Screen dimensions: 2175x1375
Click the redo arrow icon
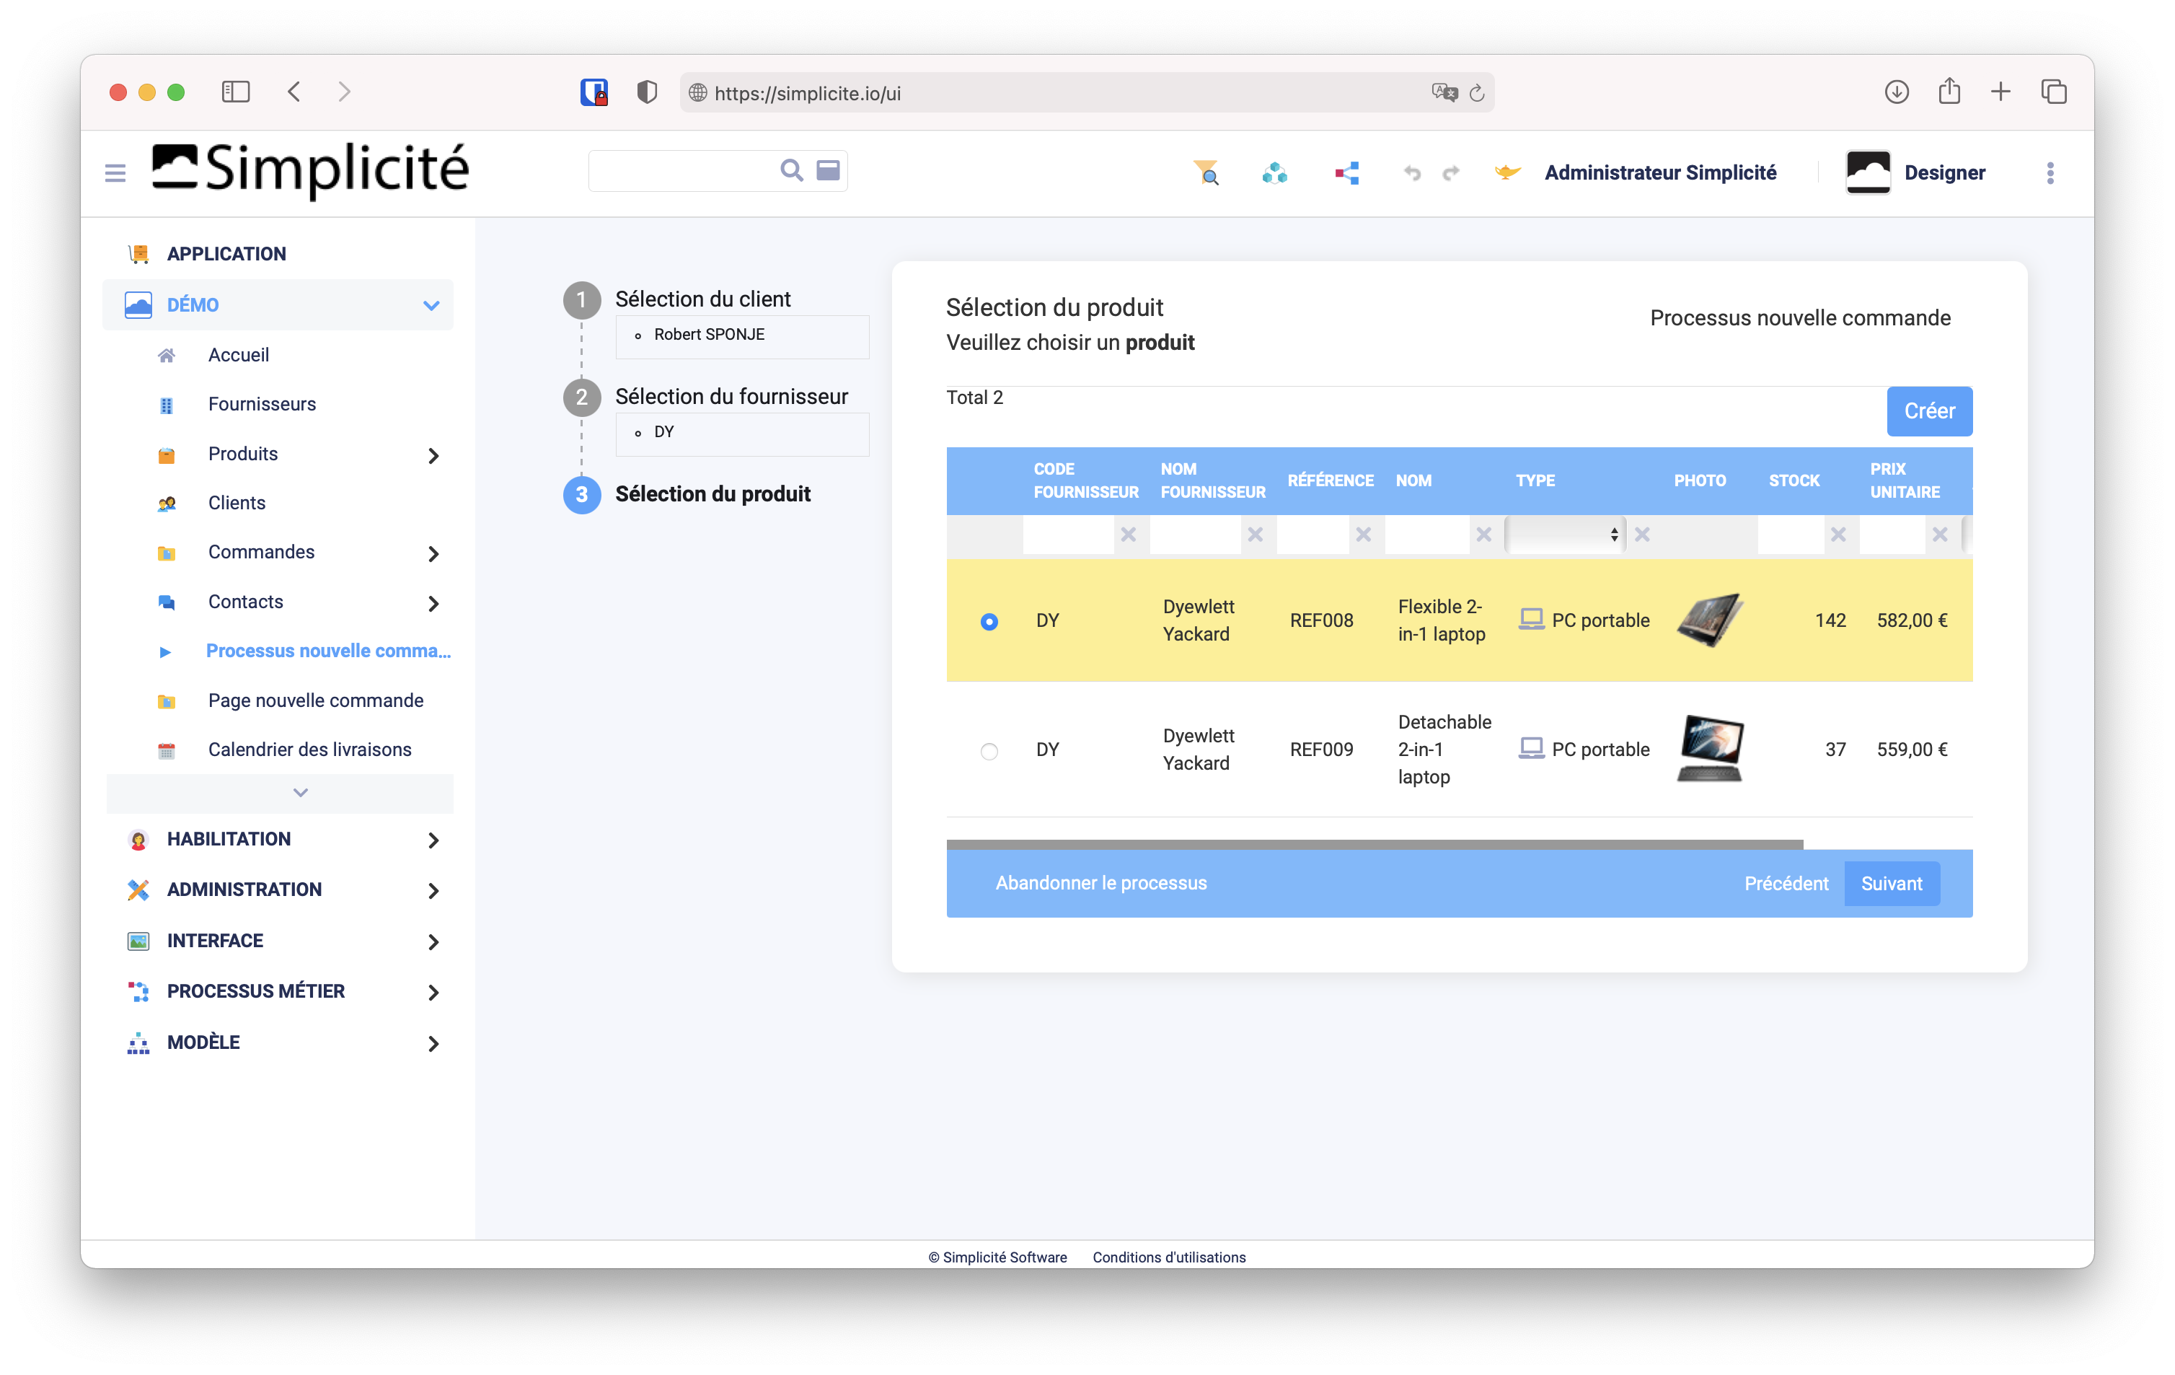point(1451,172)
